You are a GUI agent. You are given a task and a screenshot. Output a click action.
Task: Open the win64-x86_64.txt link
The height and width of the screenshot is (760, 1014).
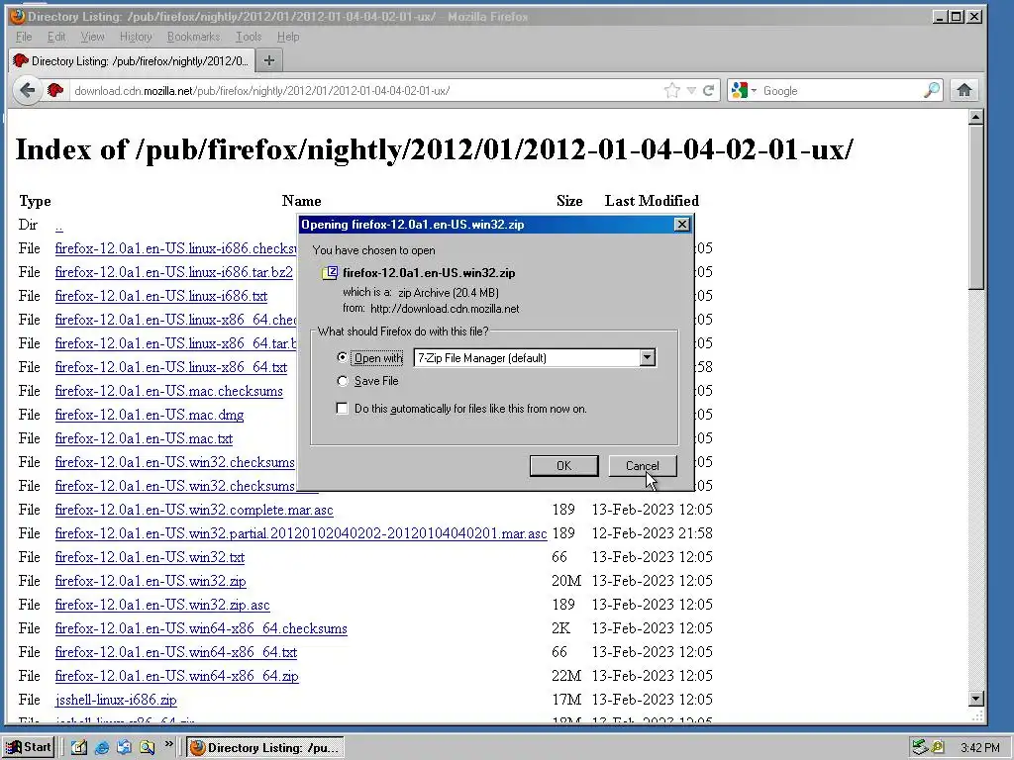pos(176,652)
